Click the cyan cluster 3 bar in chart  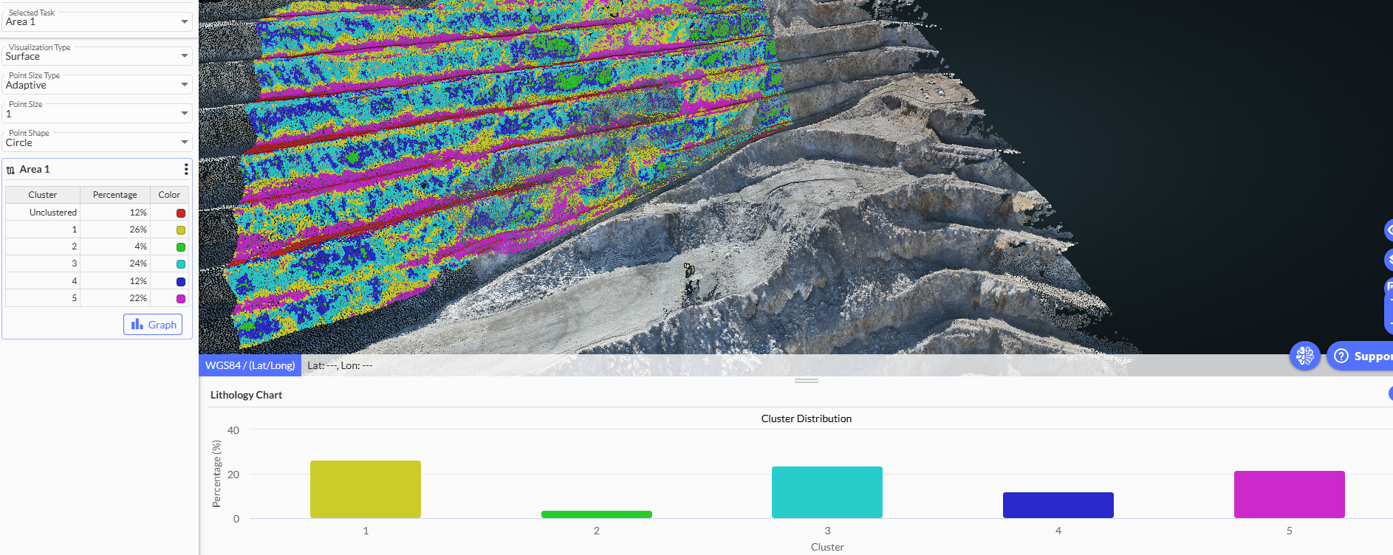pyautogui.click(x=826, y=492)
